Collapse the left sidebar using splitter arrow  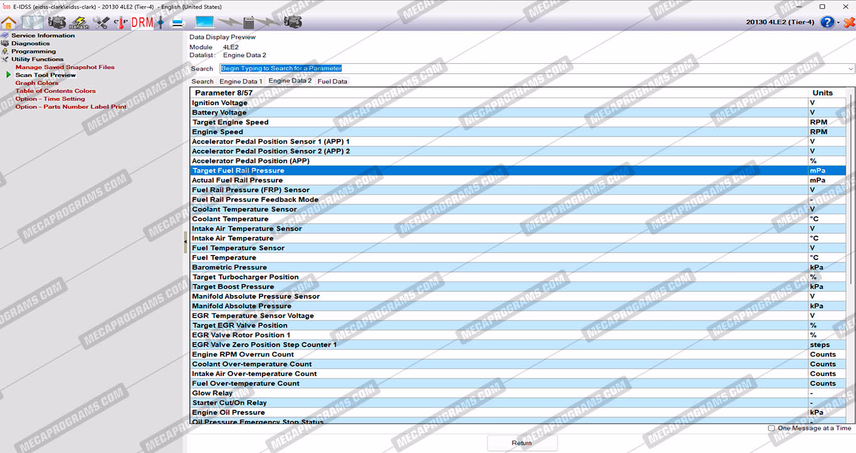click(x=185, y=241)
